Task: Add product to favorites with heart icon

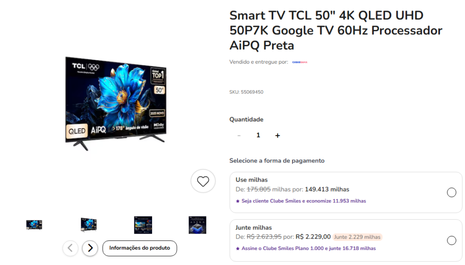Action: (203, 181)
